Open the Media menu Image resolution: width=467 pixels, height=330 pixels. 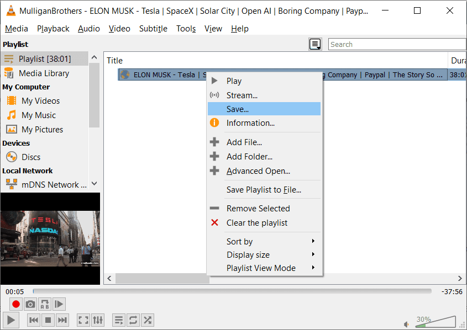coord(17,29)
